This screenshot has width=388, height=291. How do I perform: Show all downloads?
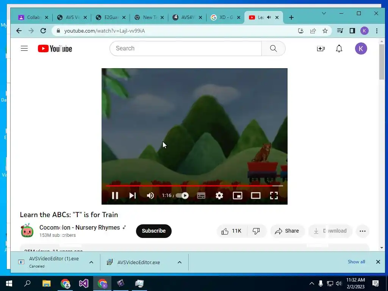356,262
